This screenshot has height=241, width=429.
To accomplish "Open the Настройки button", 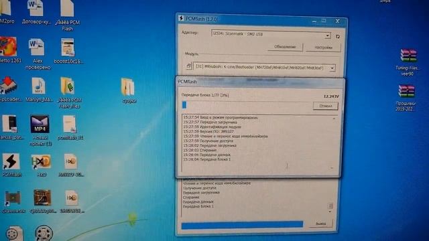I will pos(323,48).
